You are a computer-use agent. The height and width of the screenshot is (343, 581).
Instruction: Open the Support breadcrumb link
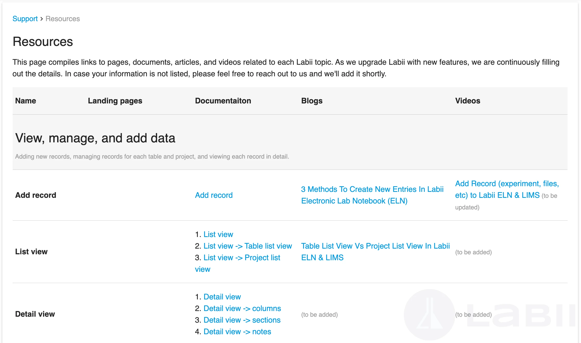click(x=25, y=19)
